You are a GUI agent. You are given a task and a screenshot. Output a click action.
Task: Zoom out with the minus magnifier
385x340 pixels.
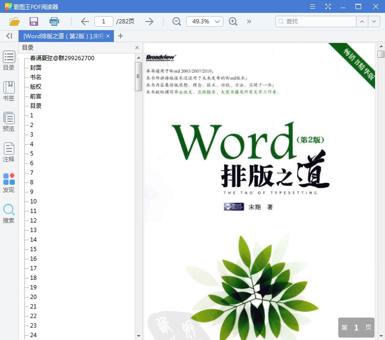click(x=177, y=21)
